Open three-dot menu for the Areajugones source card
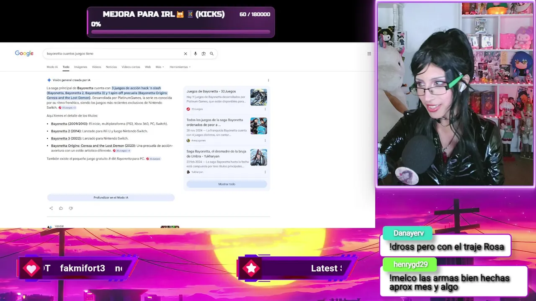The image size is (536, 301). tap(265, 140)
